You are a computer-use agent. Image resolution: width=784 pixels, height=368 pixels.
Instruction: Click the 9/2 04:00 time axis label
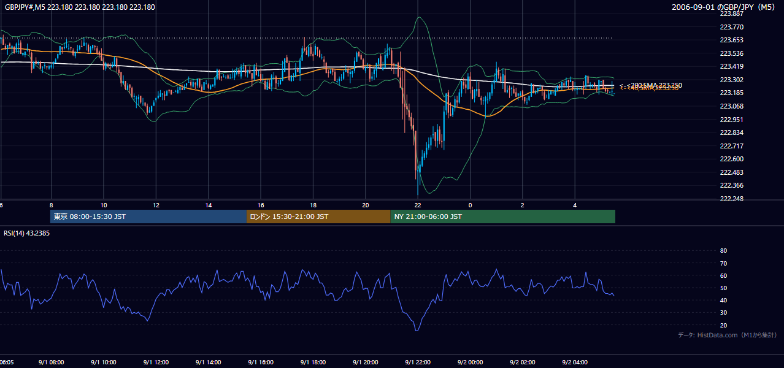[575, 362]
